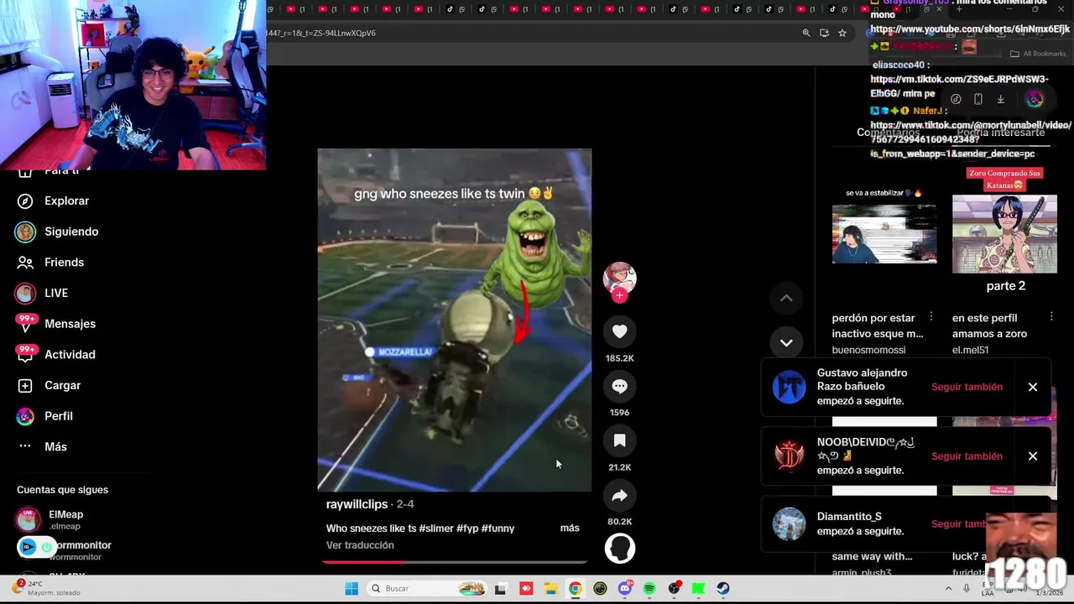Go to the previous video arrow

click(786, 298)
